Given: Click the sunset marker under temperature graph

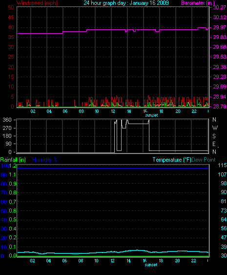Looking at the screenshot, I should tap(151, 265).
